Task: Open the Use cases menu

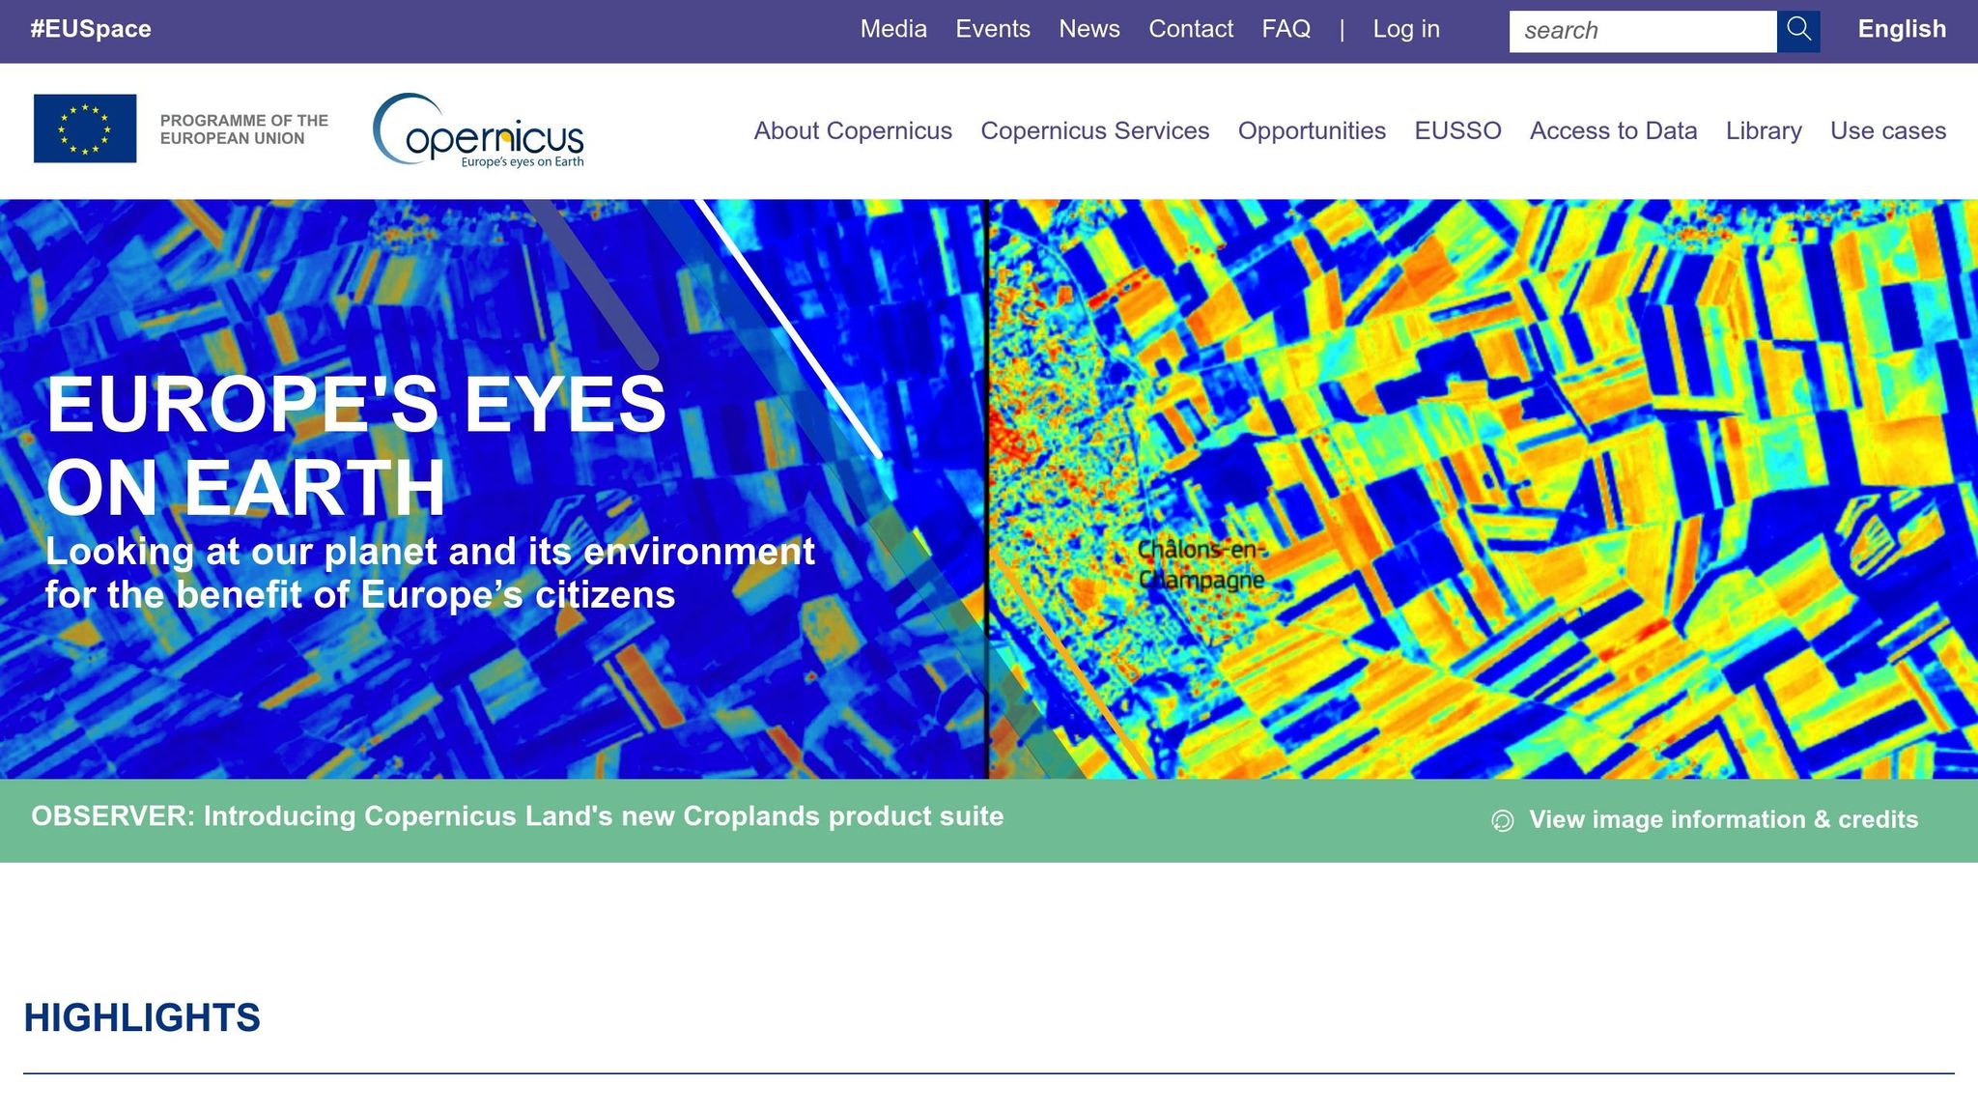Action: (x=1888, y=130)
